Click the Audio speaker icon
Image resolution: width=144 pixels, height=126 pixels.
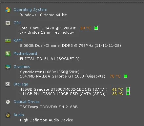click(8, 115)
